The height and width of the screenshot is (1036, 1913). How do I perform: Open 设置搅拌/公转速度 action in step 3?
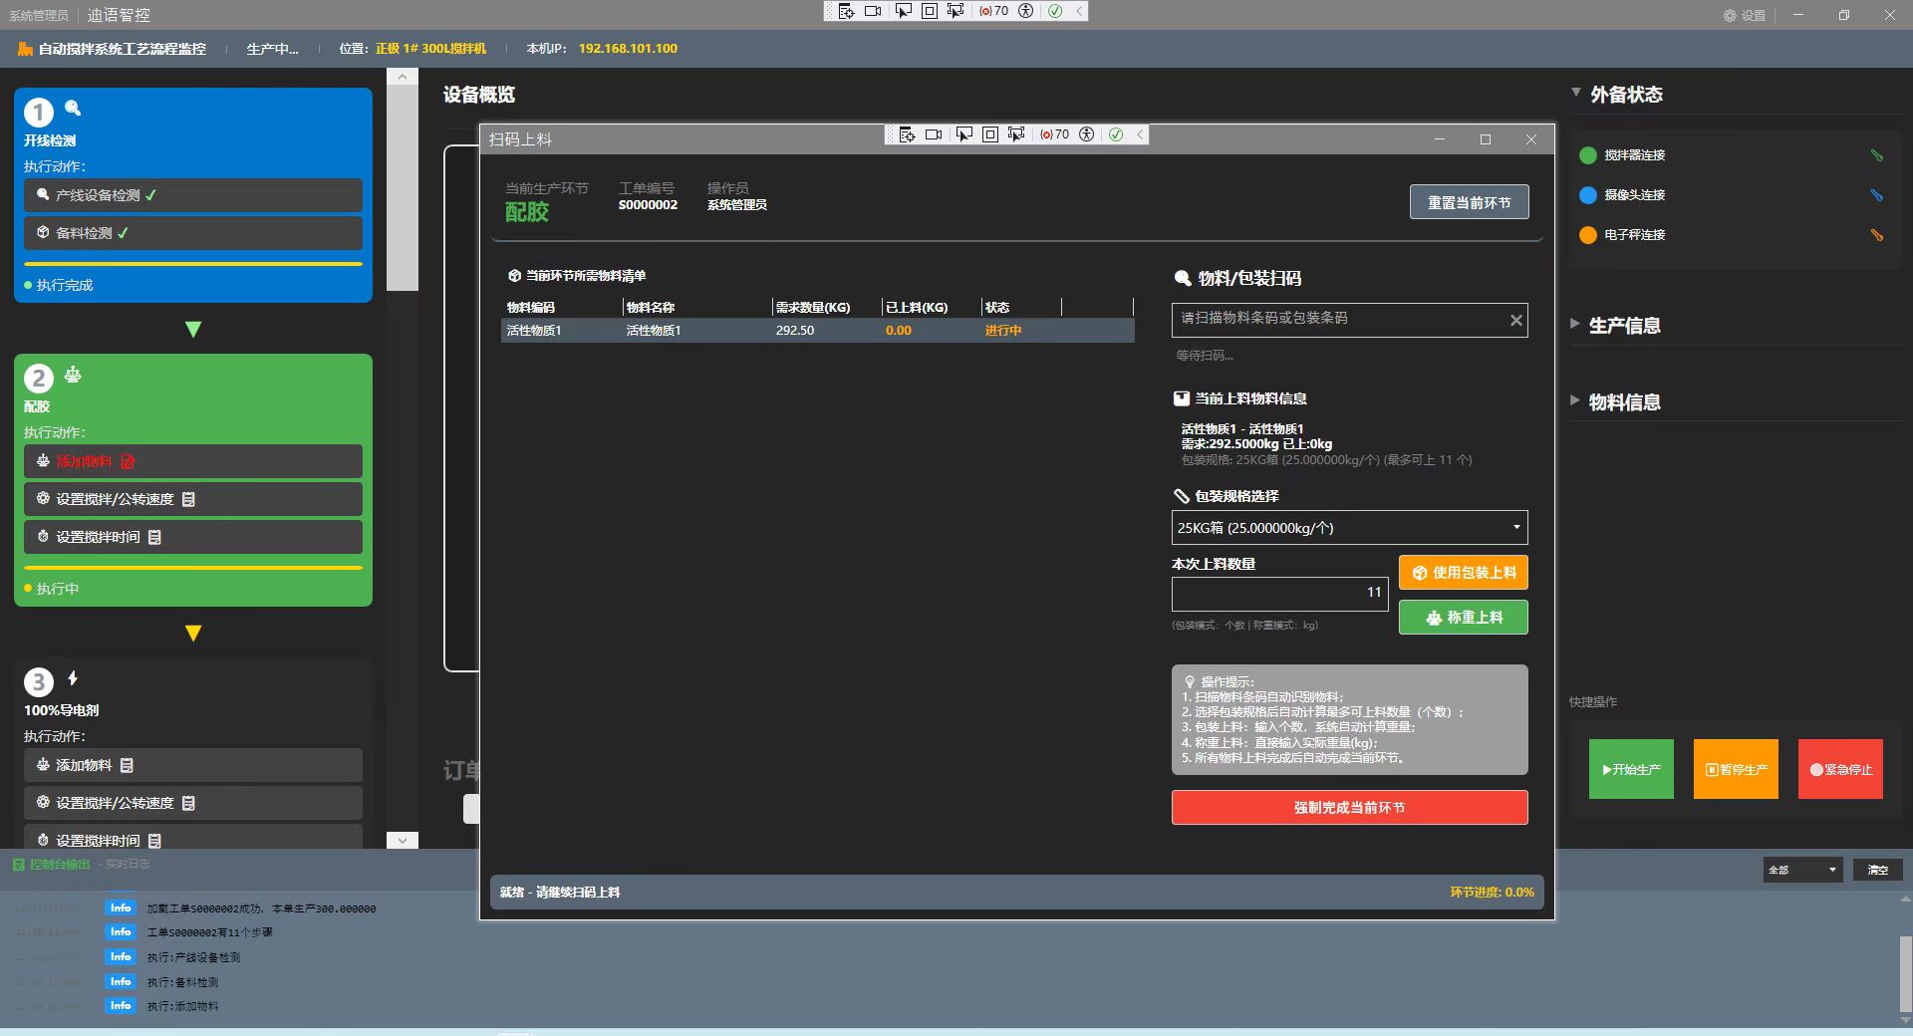[193, 803]
